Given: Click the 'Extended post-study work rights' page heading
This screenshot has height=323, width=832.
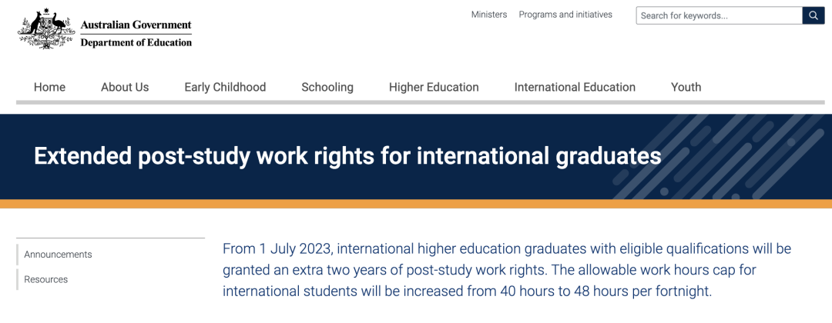Looking at the screenshot, I should pos(347,156).
